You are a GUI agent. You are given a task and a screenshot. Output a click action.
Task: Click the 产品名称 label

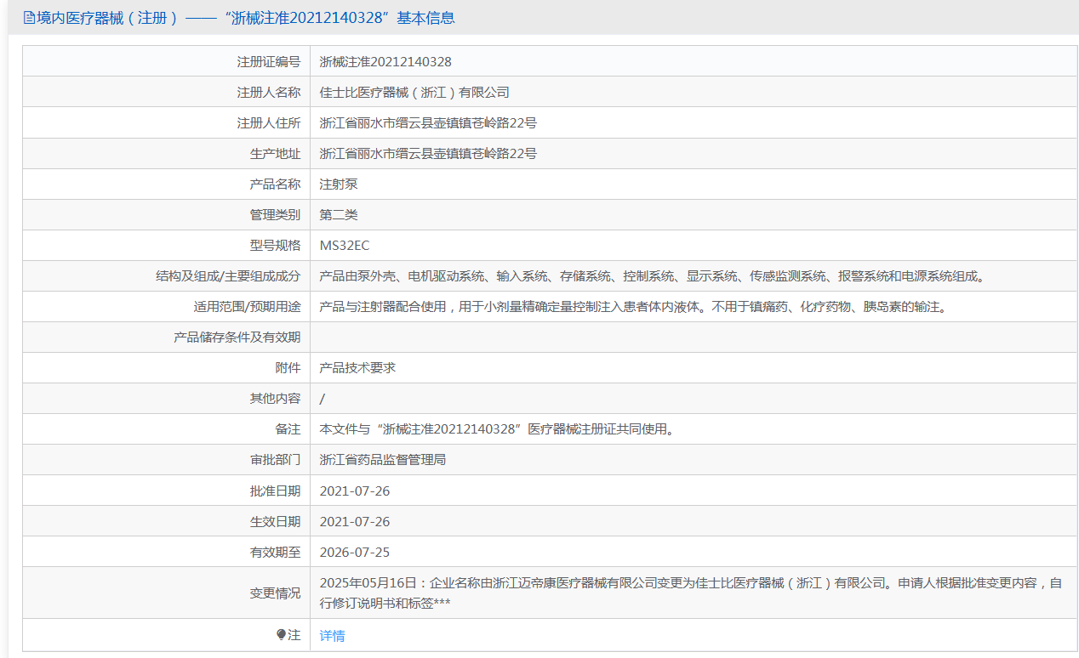click(275, 184)
